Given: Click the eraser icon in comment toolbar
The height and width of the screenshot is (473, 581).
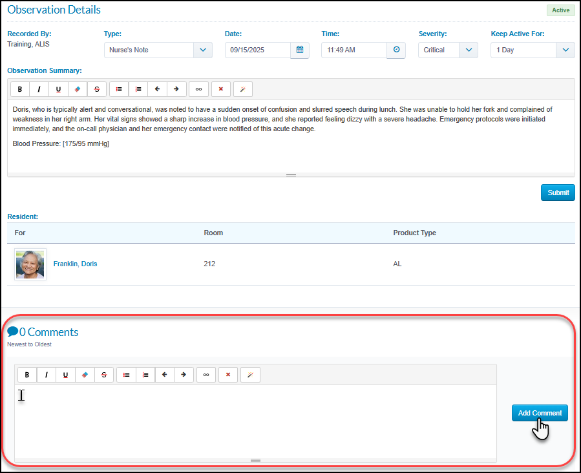Looking at the screenshot, I should (85, 375).
